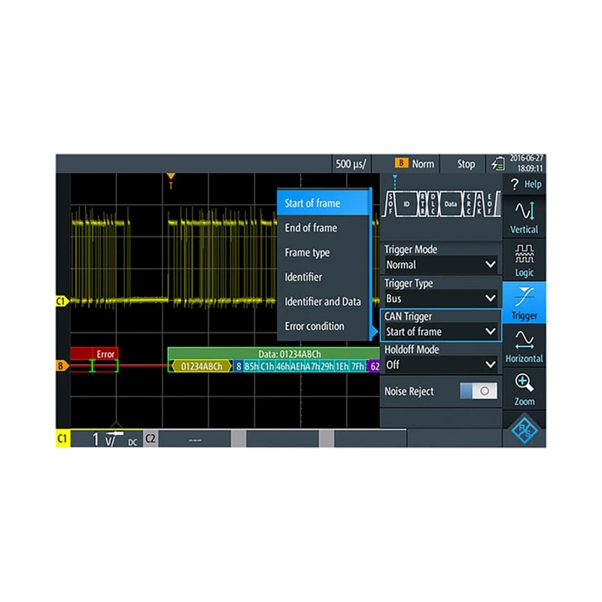The height and width of the screenshot is (602, 602).
Task: Click the red Error frame label
Action: [x=105, y=354]
